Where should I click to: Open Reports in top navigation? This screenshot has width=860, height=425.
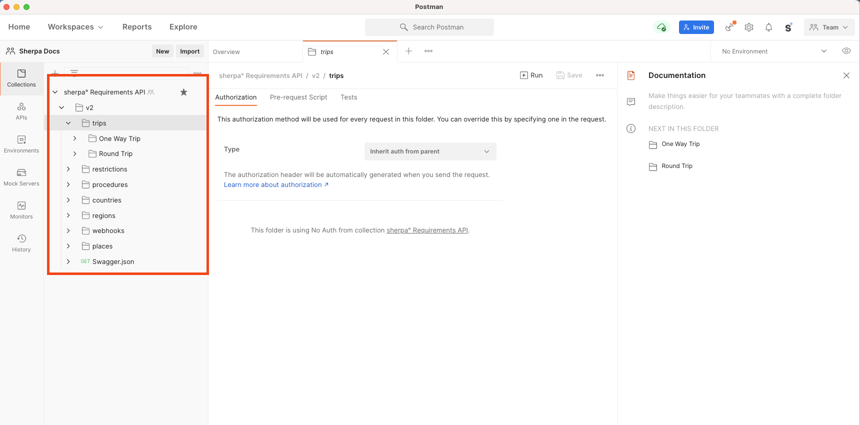137,27
